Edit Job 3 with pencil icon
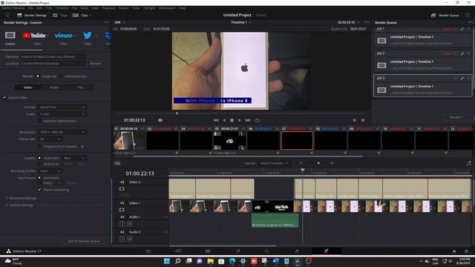The image size is (475, 267). 462,79
